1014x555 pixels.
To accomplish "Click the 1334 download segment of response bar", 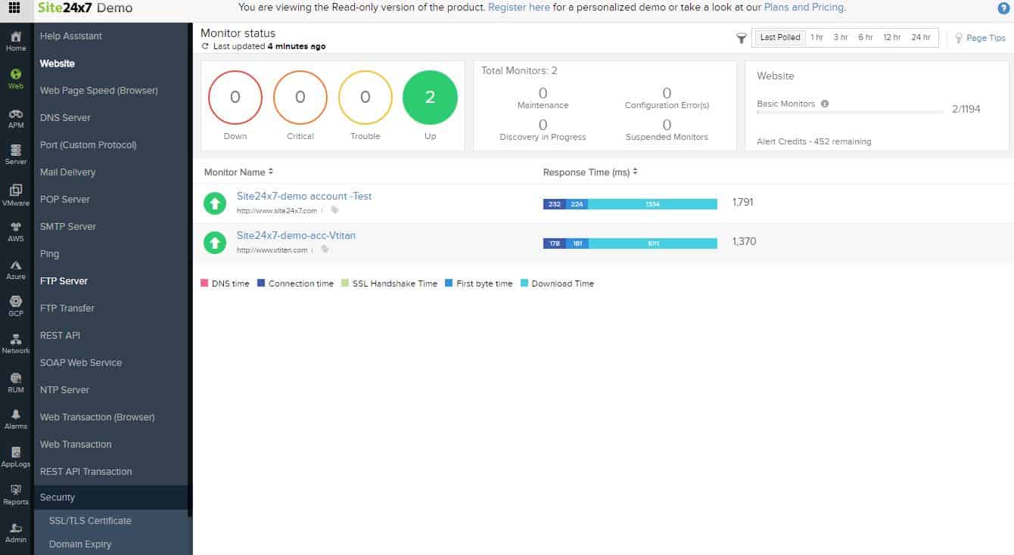I will tap(652, 204).
